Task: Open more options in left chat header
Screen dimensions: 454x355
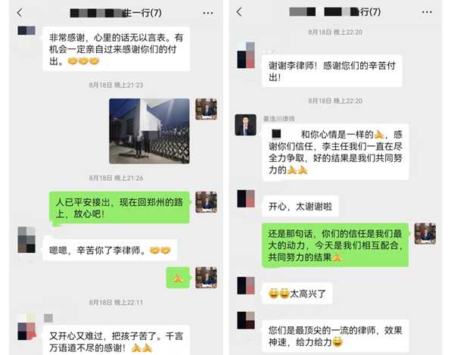Action: pos(208,13)
